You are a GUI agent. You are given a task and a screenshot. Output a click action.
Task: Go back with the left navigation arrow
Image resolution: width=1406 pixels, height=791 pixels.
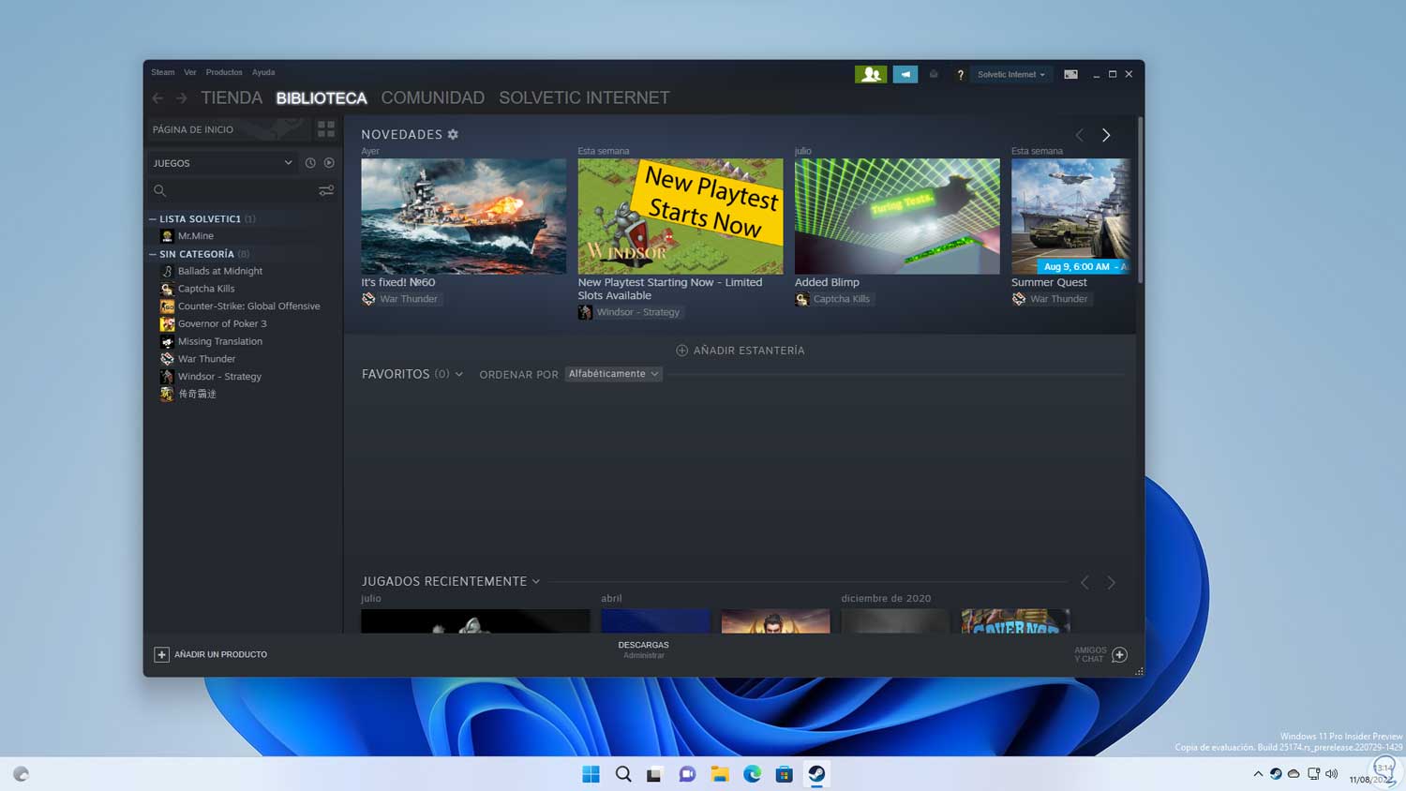(157, 97)
